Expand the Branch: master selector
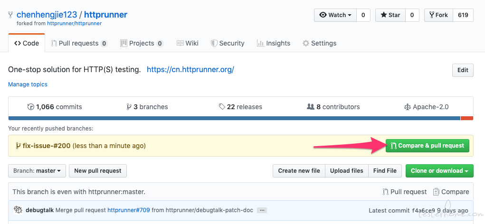This screenshot has height=224, width=485. (37, 171)
